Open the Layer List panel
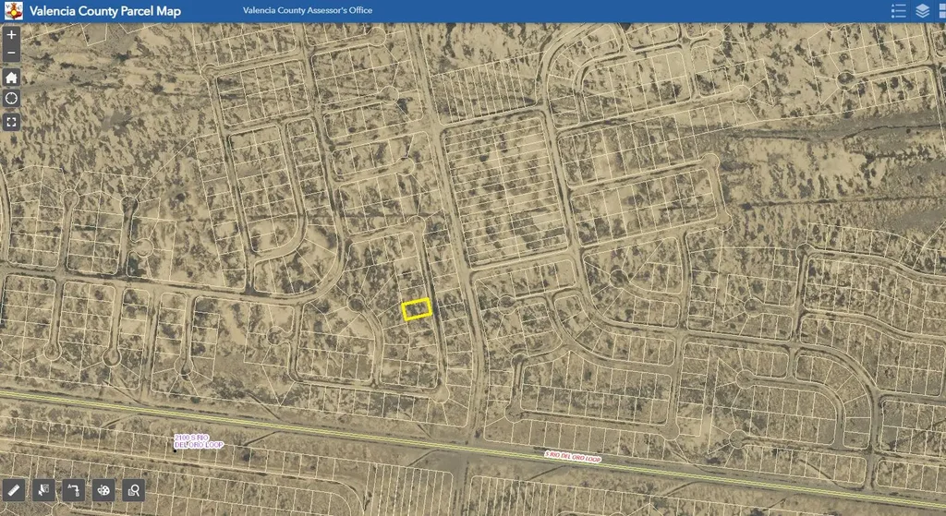The width and height of the screenshot is (946, 516). click(922, 11)
